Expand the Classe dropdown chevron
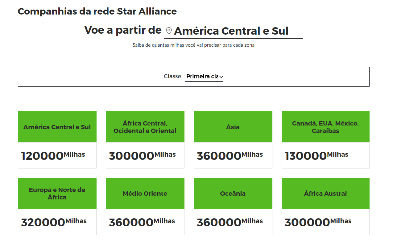Viewport: 393px width, 243px height. click(x=221, y=77)
